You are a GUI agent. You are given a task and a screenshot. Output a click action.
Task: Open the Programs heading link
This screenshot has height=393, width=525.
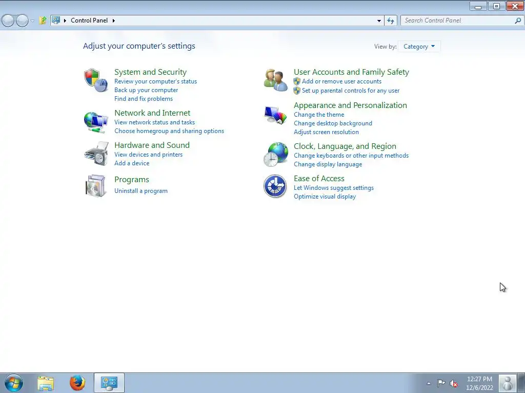(132, 180)
